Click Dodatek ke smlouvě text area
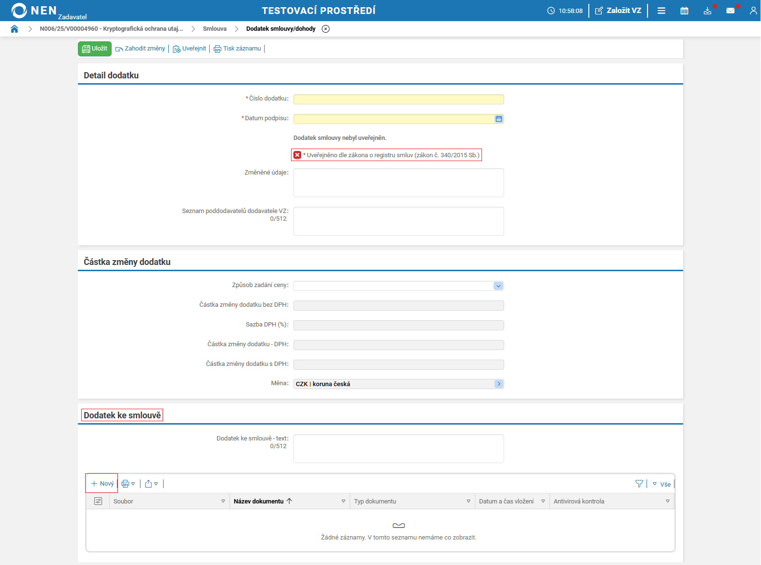Image resolution: width=761 pixels, height=565 pixels. pyautogui.click(x=399, y=449)
